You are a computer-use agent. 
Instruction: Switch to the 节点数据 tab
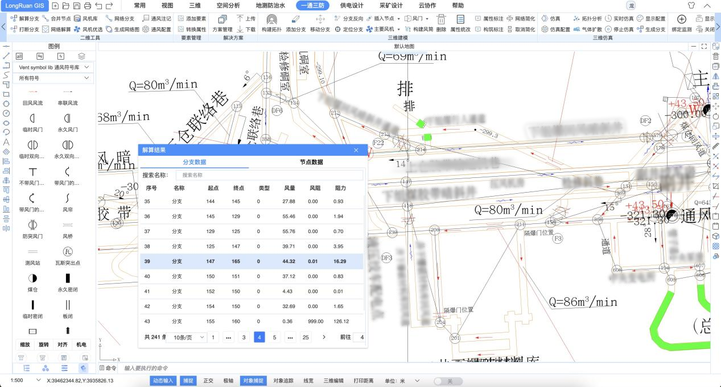tap(311, 162)
